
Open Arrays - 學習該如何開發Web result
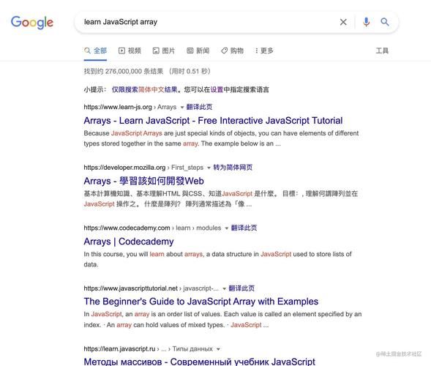point(143,181)
